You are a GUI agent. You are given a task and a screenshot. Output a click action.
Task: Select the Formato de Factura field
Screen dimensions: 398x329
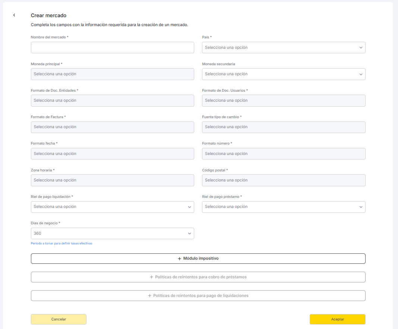(x=112, y=127)
